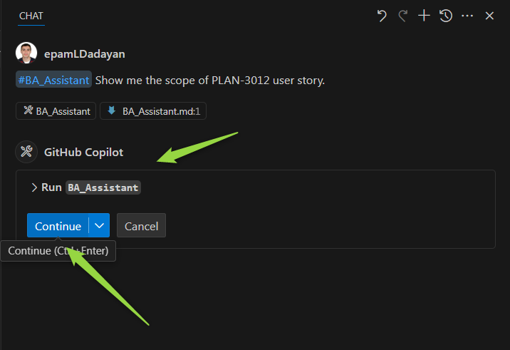Open the BA_Assistant tool attachment chip

click(x=56, y=111)
